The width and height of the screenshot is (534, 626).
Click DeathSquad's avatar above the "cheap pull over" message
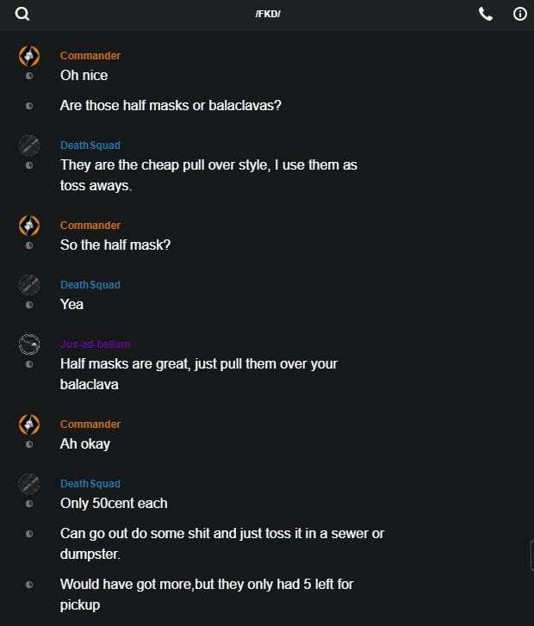(x=29, y=146)
